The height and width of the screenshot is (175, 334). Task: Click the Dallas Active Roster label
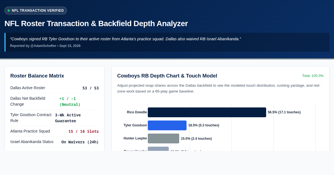[28, 88]
